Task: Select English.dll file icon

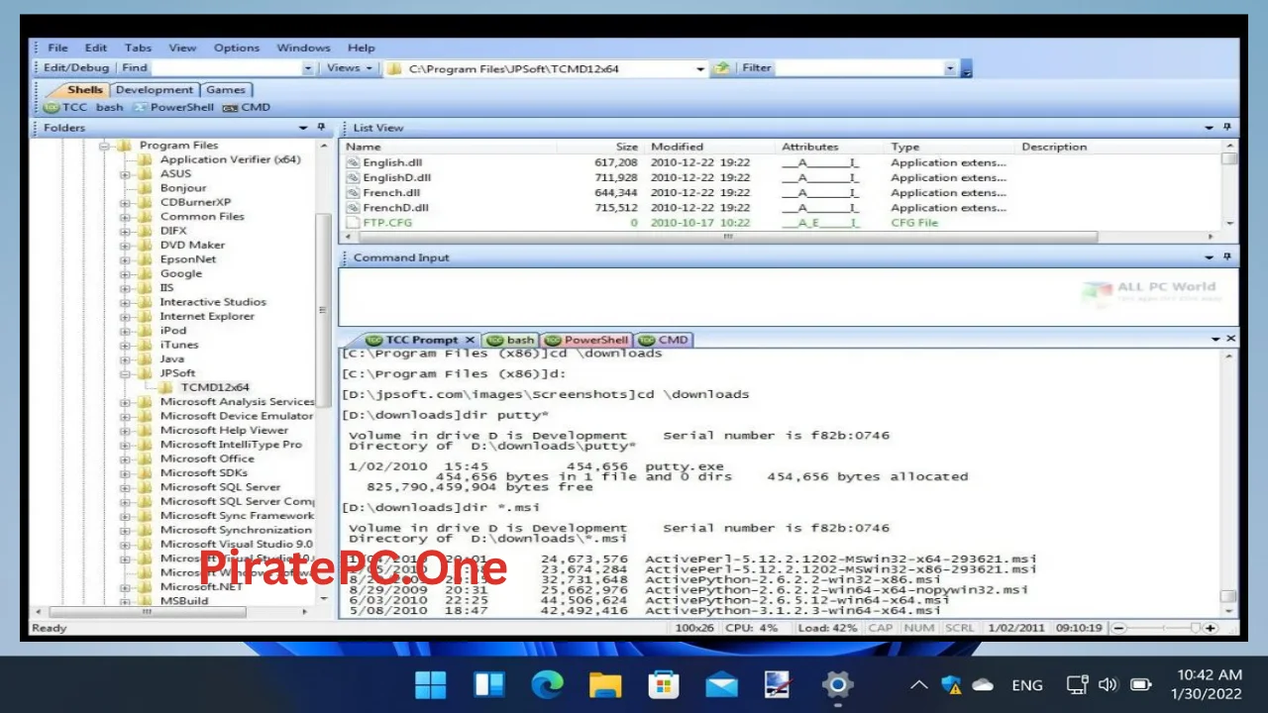Action: click(353, 162)
